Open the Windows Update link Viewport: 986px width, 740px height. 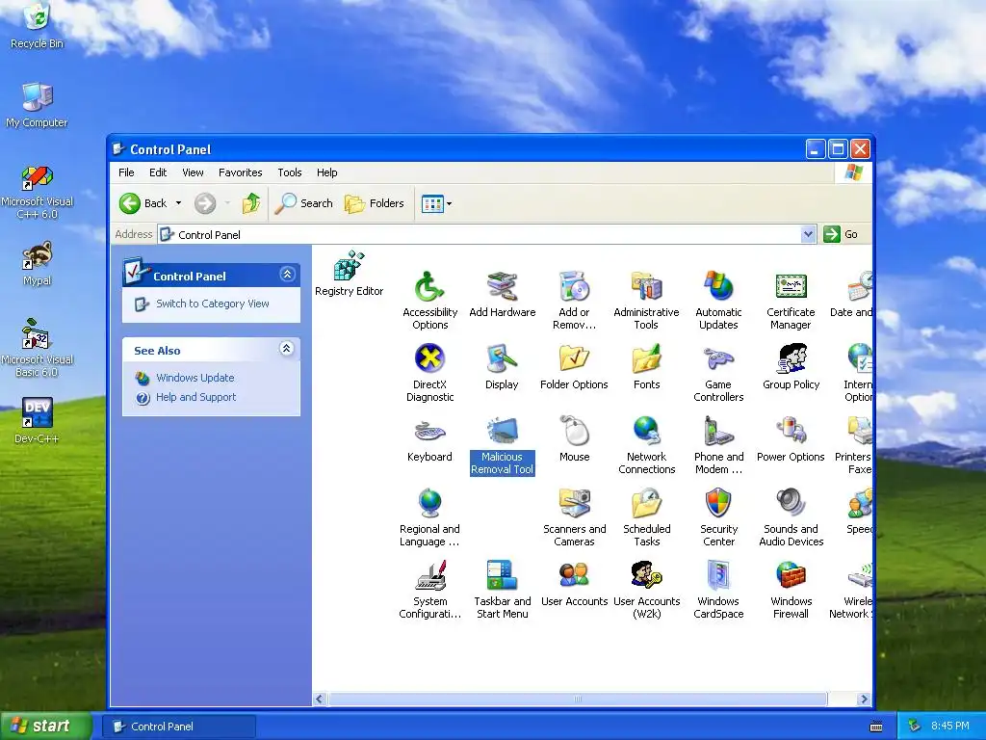coord(195,378)
